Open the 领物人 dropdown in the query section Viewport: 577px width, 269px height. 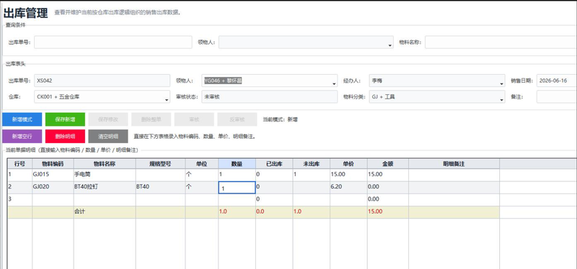click(x=306, y=42)
